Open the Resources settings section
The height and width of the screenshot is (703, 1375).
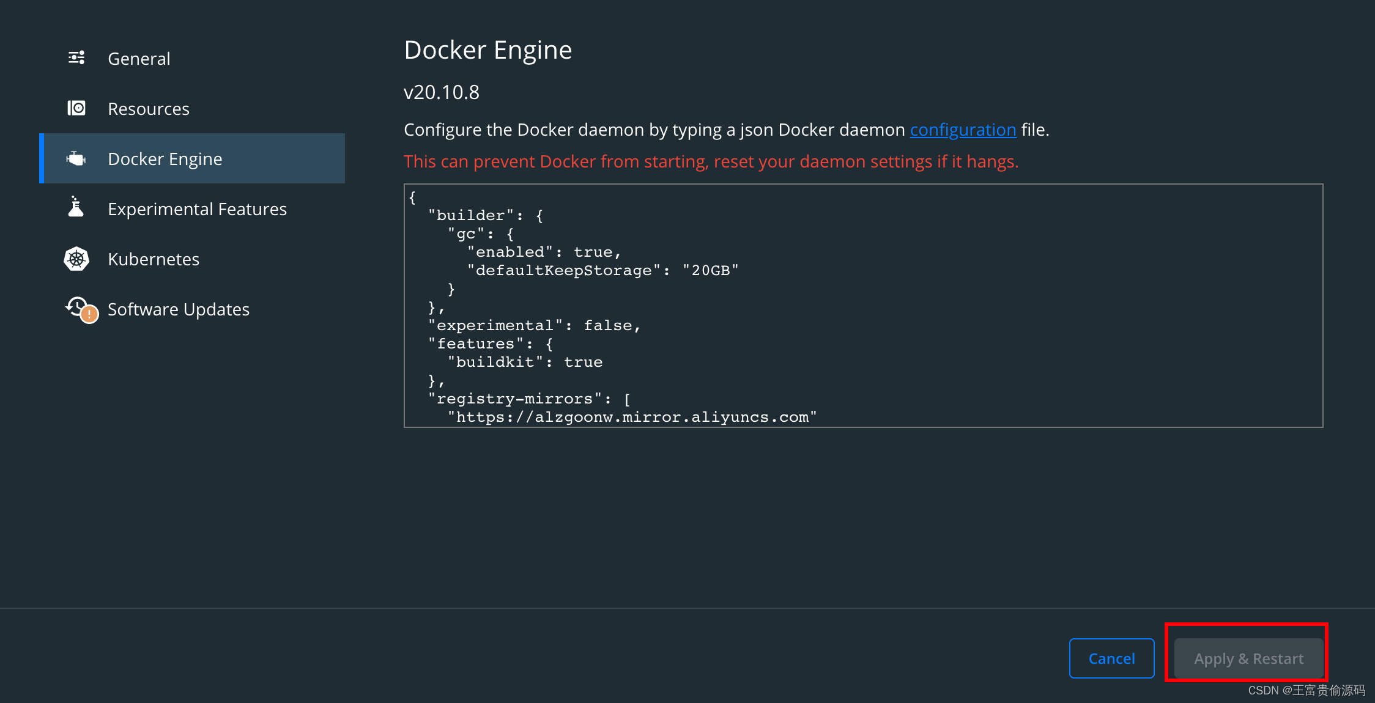[192, 108]
